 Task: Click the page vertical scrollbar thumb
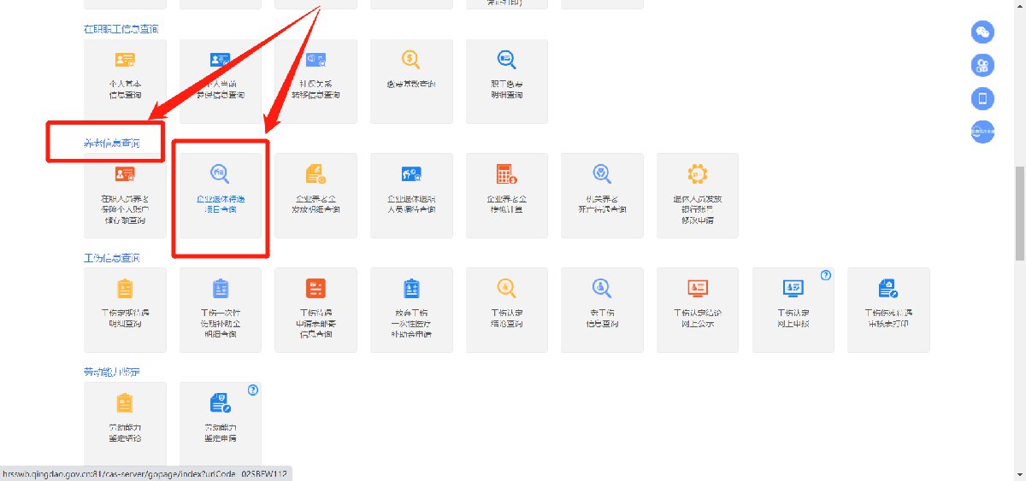pos(1019,214)
